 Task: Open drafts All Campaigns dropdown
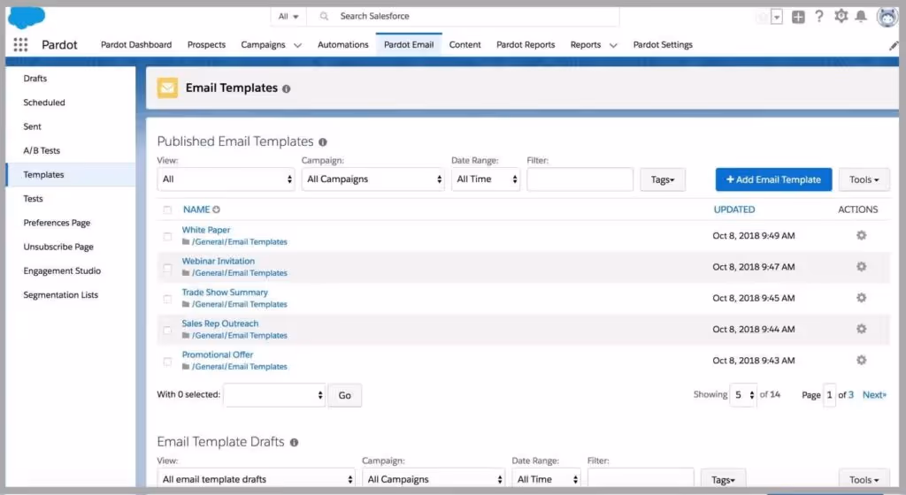pyautogui.click(x=434, y=479)
